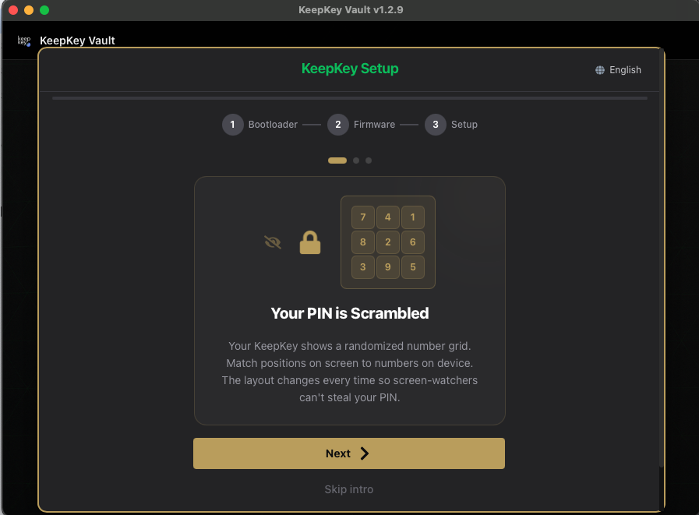Open the English language selector
This screenshot has height=515, width=699.
618,69
